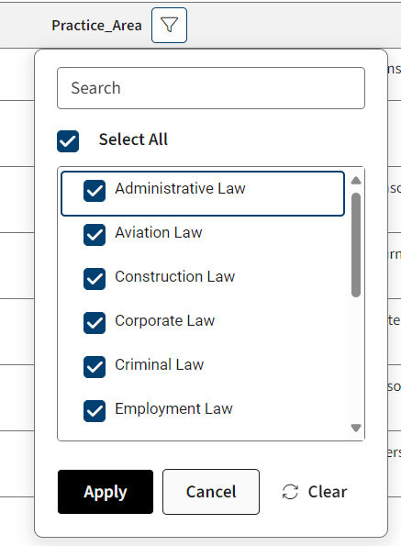This screenshot has width=401, height=546.
Task: Toggle the Aviation Law checkbox
Action: [x=95, y=235]
